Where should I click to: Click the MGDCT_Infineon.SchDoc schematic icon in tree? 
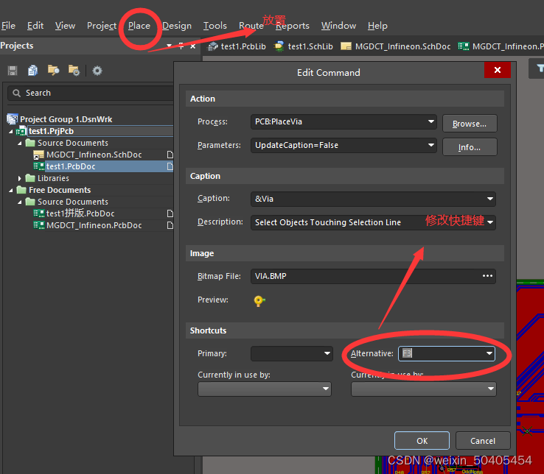(38, 155)
